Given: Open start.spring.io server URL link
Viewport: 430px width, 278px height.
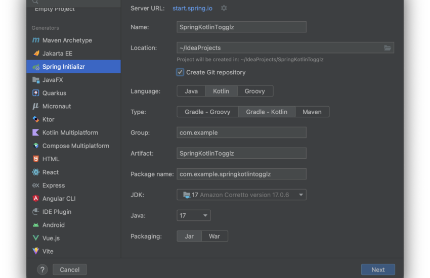Looking at the screenshot, I should tap(192, 8).
